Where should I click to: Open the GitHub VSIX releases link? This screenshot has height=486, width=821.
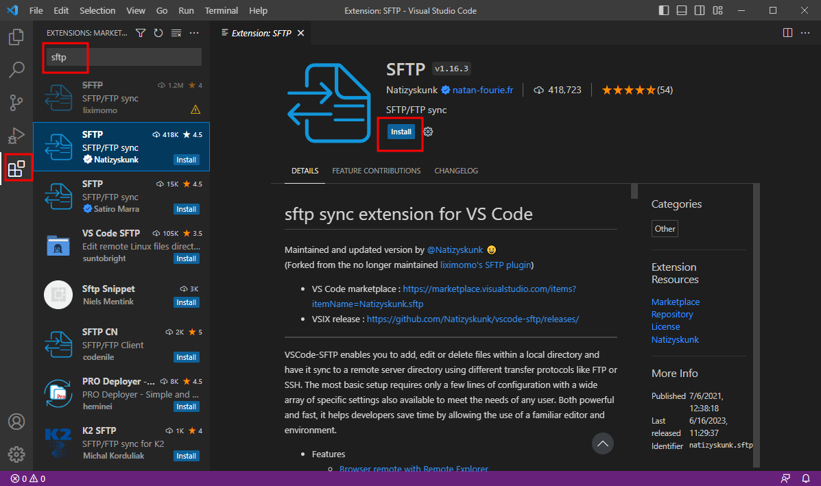click(473, 319)
